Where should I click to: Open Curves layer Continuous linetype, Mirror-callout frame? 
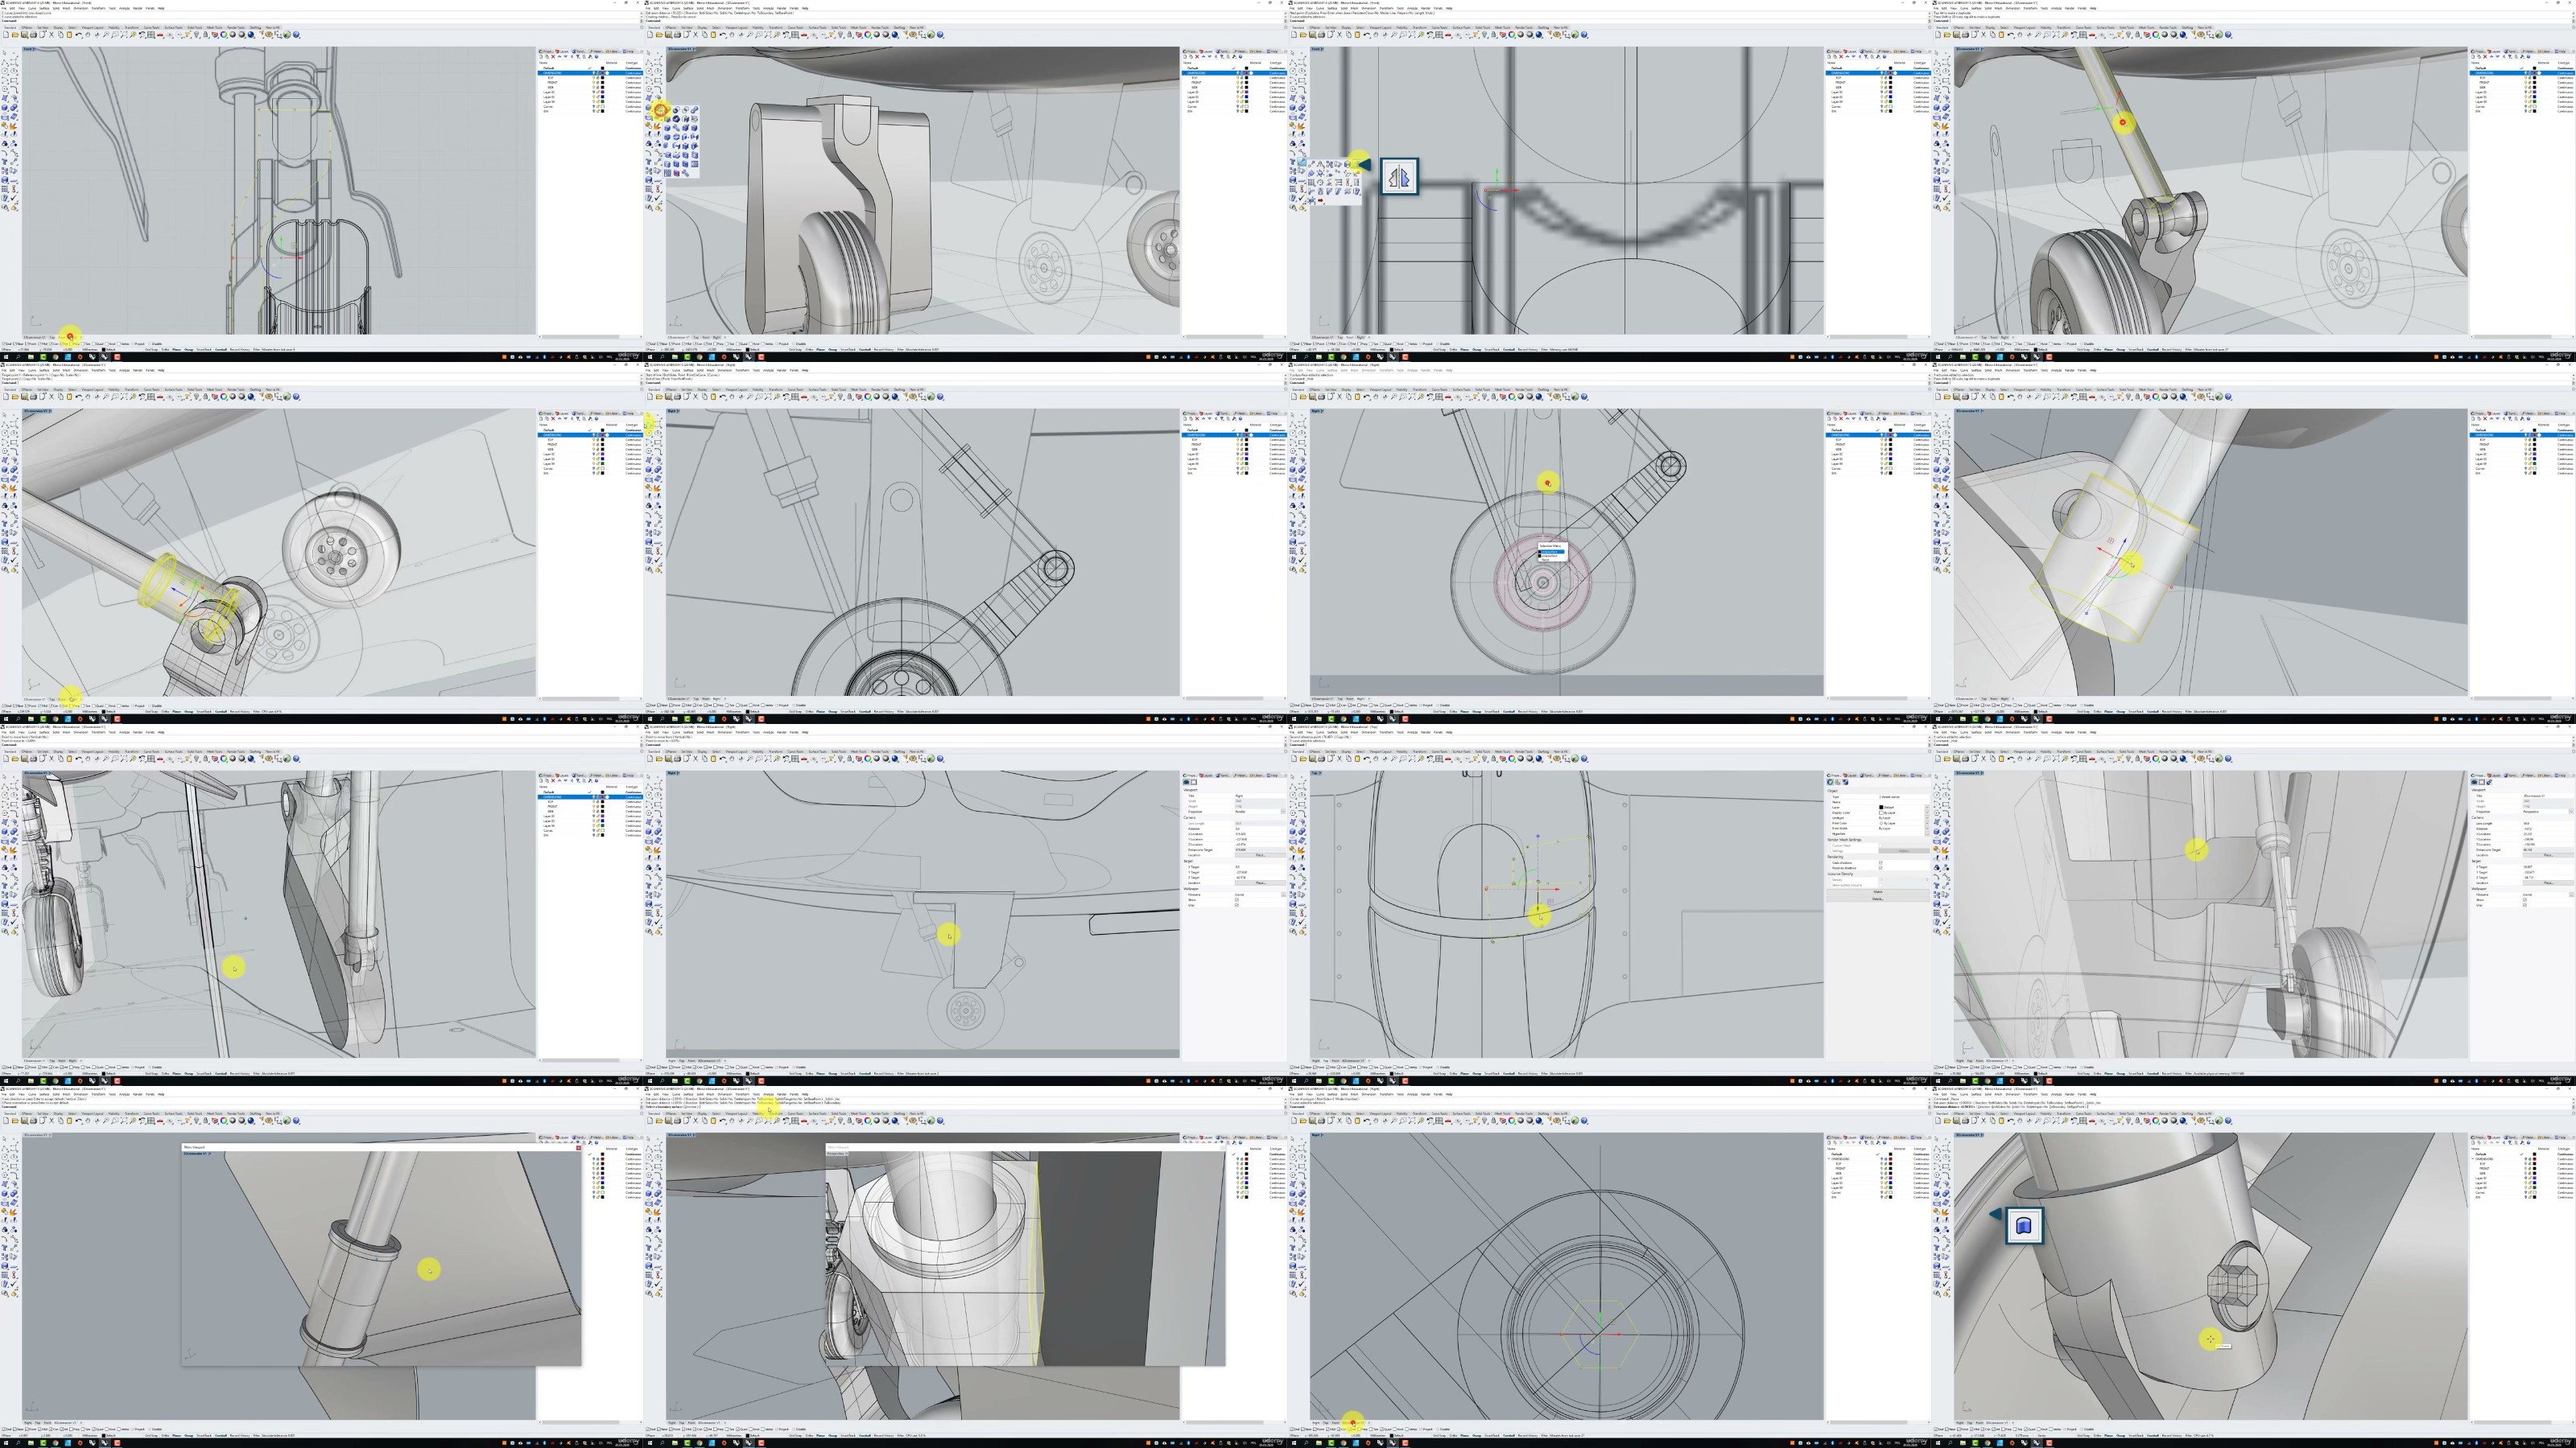click(1921, 106)
